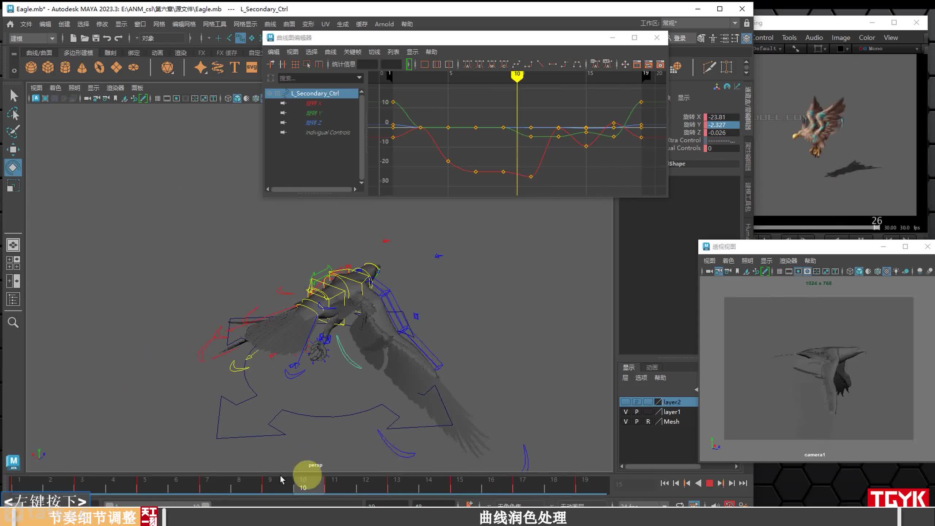Select the Lasso tool in toolbox
This screenshot has height=526, width=935.
14,114
